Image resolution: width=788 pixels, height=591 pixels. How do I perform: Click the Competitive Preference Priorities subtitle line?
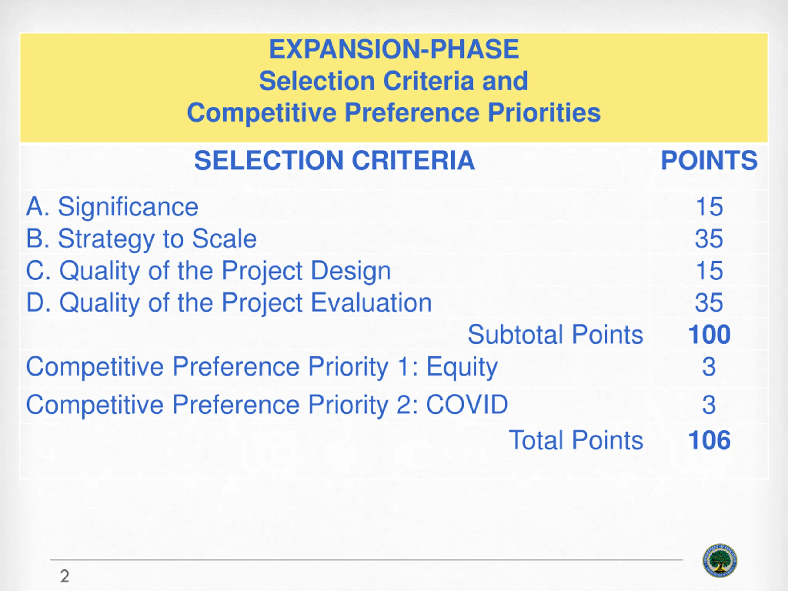click(394, 113)
